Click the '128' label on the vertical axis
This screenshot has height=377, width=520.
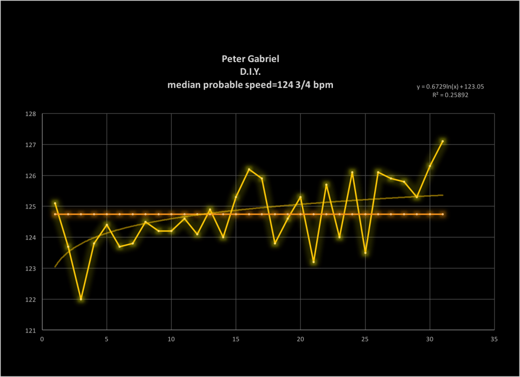point(32,114)
